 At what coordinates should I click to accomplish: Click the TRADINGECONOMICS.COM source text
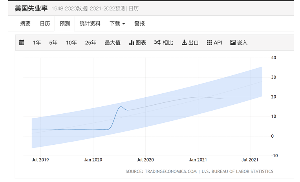[171, 171]
